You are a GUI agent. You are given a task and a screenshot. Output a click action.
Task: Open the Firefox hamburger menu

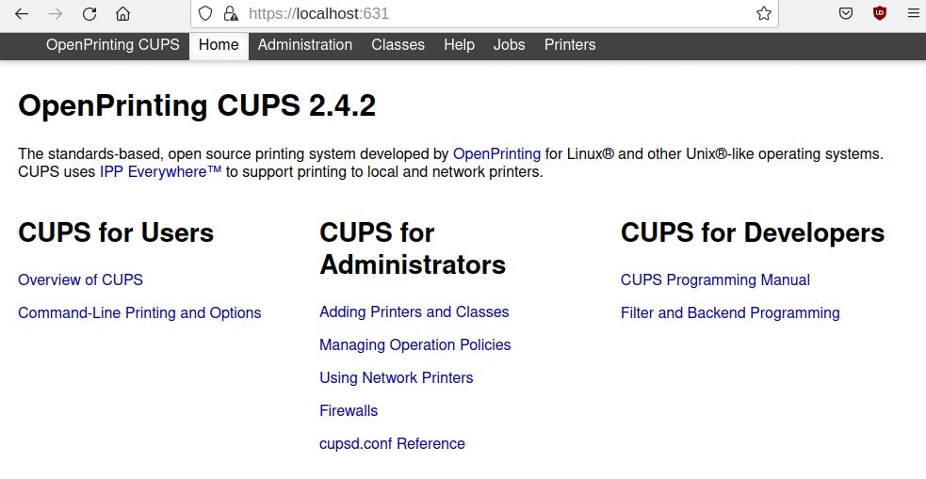pos(914,13)
